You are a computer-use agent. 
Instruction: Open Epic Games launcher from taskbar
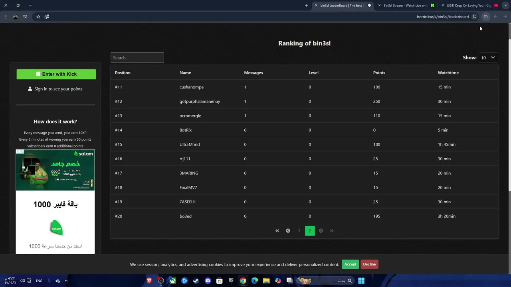231,281
